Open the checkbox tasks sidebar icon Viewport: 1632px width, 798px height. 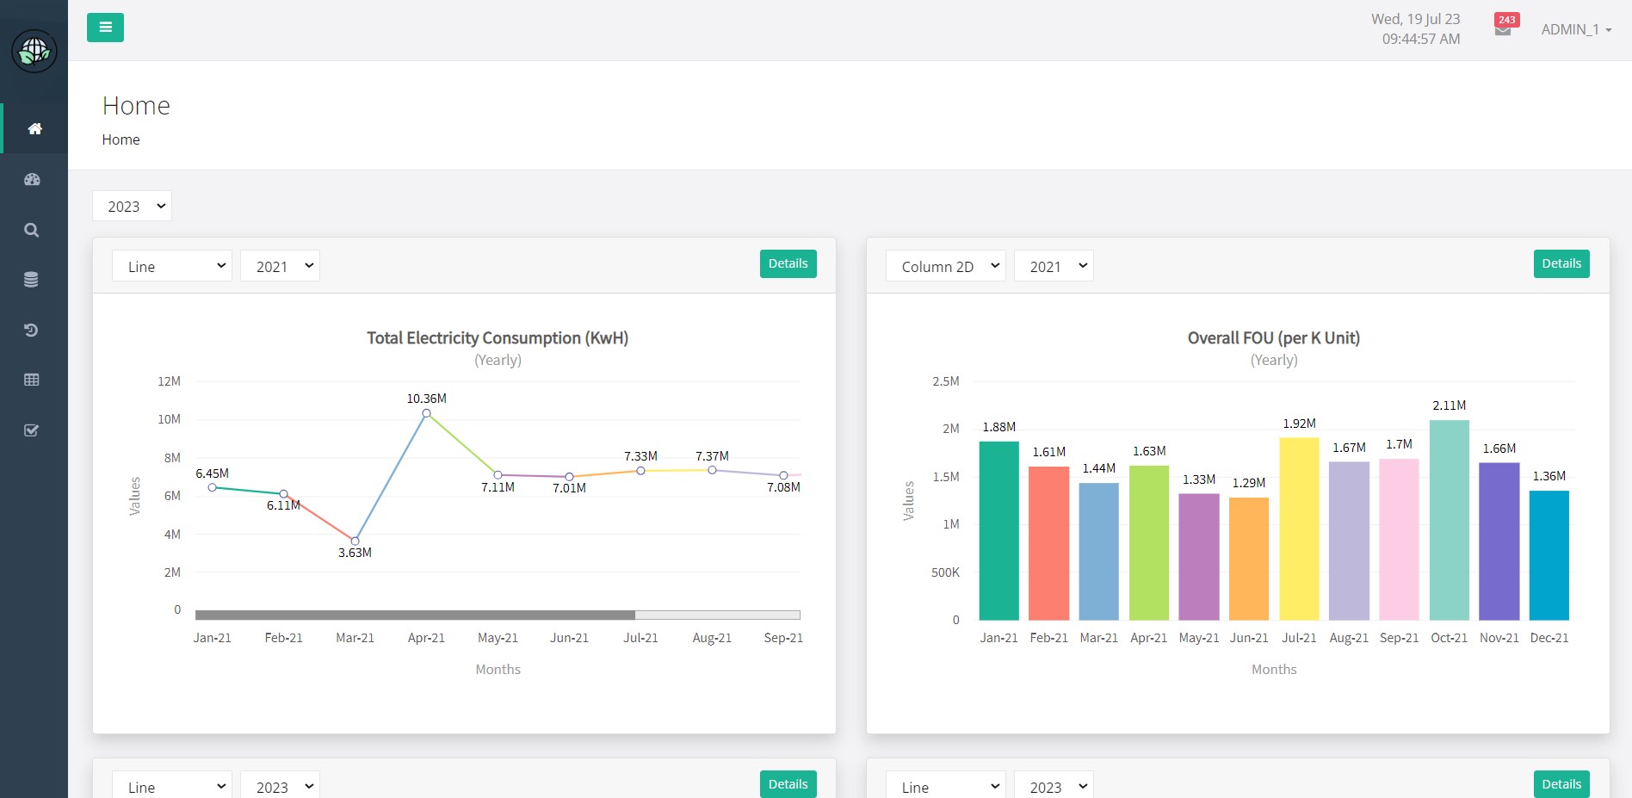click(x=32, y=430)
